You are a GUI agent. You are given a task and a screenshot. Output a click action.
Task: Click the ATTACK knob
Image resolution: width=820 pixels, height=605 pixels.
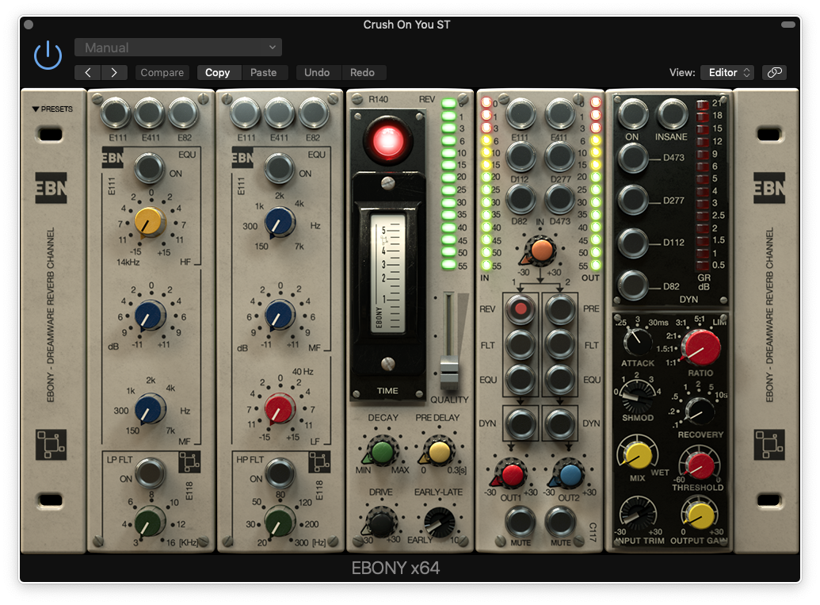tap(638, 342)
